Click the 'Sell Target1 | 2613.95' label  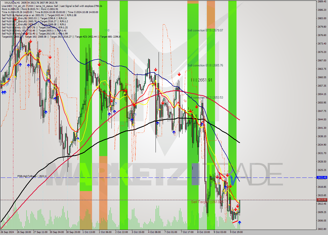pos(207,202)
